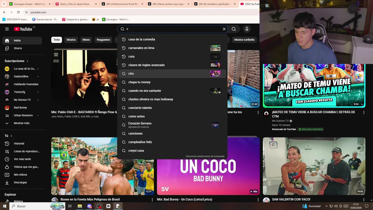Choose suggestion cumpleaños feliz

[x=172, y=142]
